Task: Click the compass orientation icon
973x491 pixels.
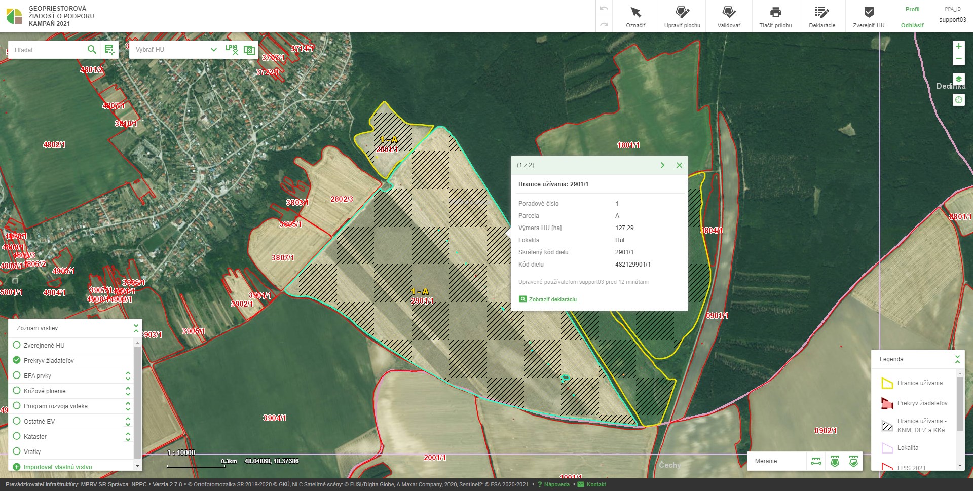Action: 958,100
